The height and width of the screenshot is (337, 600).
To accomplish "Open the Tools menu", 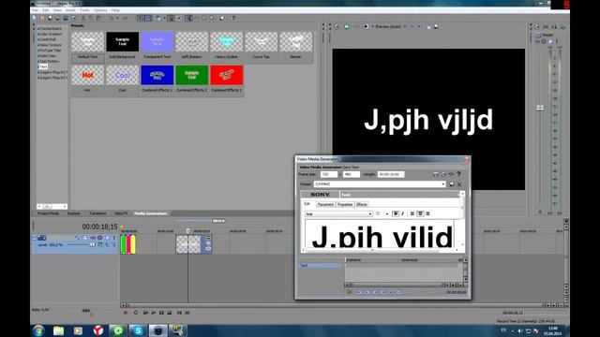I will click(84, 10).
